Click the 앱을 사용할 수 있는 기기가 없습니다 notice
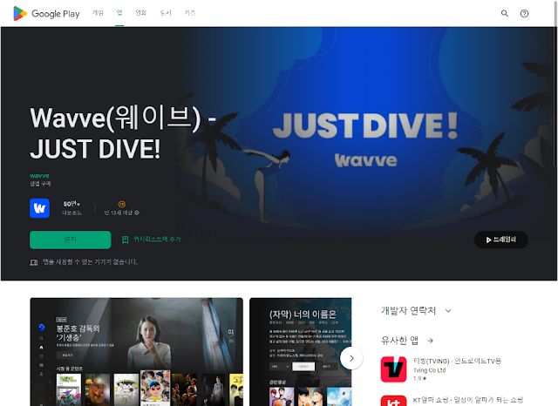Screen dimensions: 558x406 (x=90, y=262)
